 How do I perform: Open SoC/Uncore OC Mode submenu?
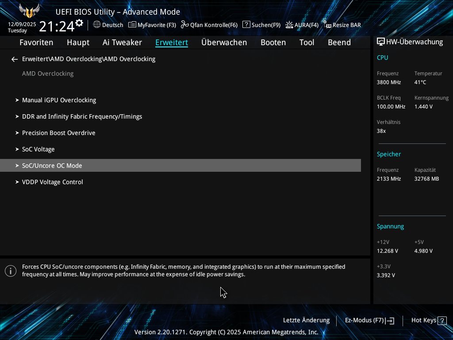180,166
